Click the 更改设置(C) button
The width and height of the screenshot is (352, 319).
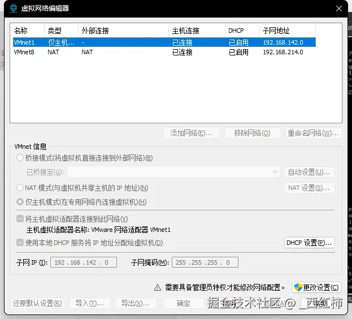pyautogui.click(x=316, y=287)
